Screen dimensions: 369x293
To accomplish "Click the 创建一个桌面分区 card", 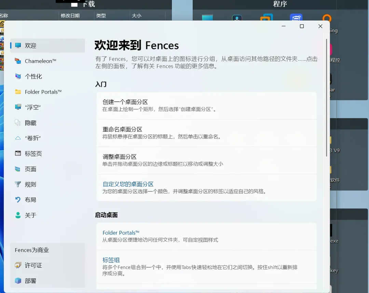I will (206, 106).
